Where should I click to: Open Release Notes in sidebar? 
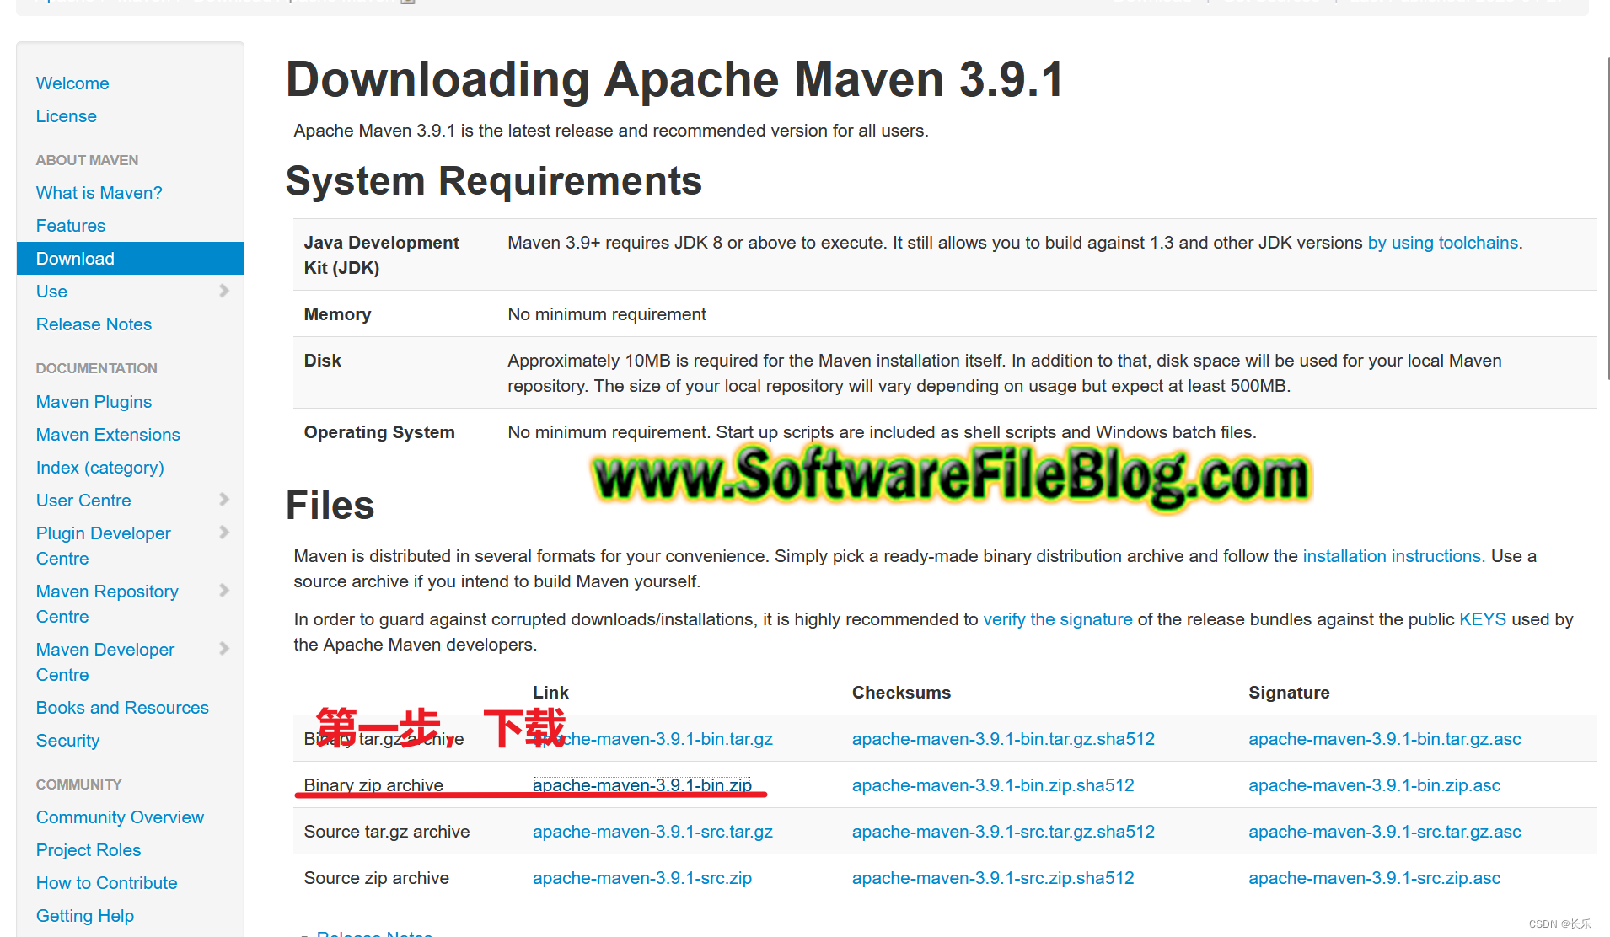pyautogui.click(x=94, y=324)
